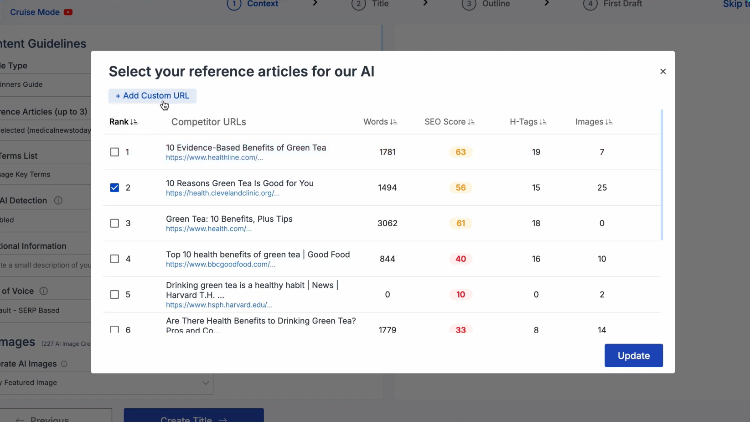Open the AI Detection info tooltip
This screenshot has height=422, width=750.
[x=58, y=201]
